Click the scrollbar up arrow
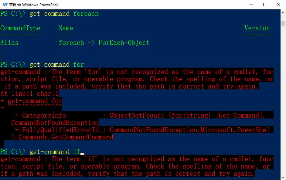Viewport: 286px width, 180px height. tap(283, 13)
